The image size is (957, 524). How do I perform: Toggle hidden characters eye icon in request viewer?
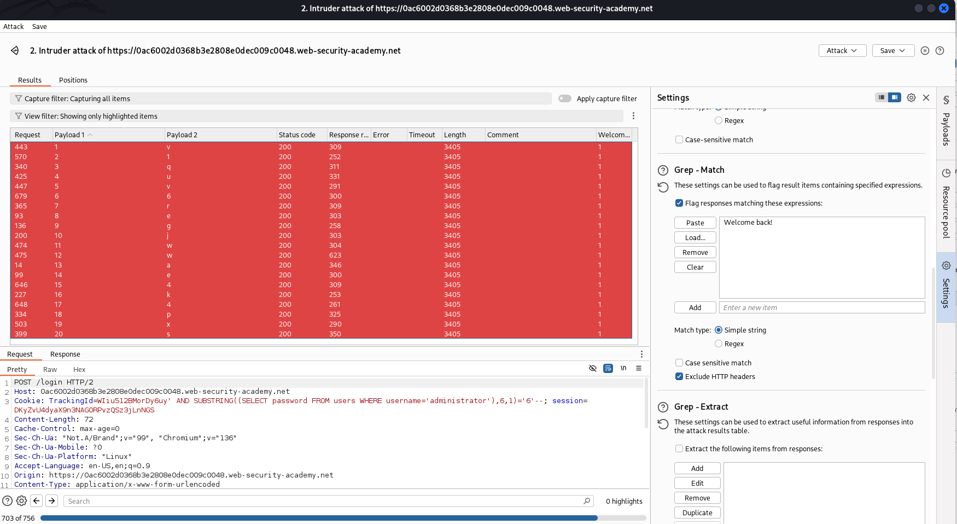pos(592,368)
